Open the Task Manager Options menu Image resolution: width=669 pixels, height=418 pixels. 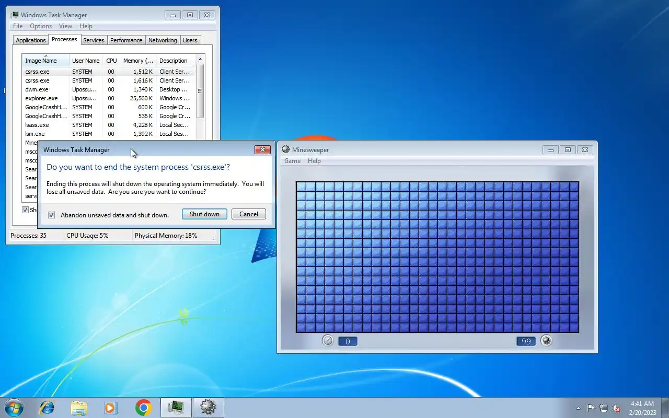[41, 26]
